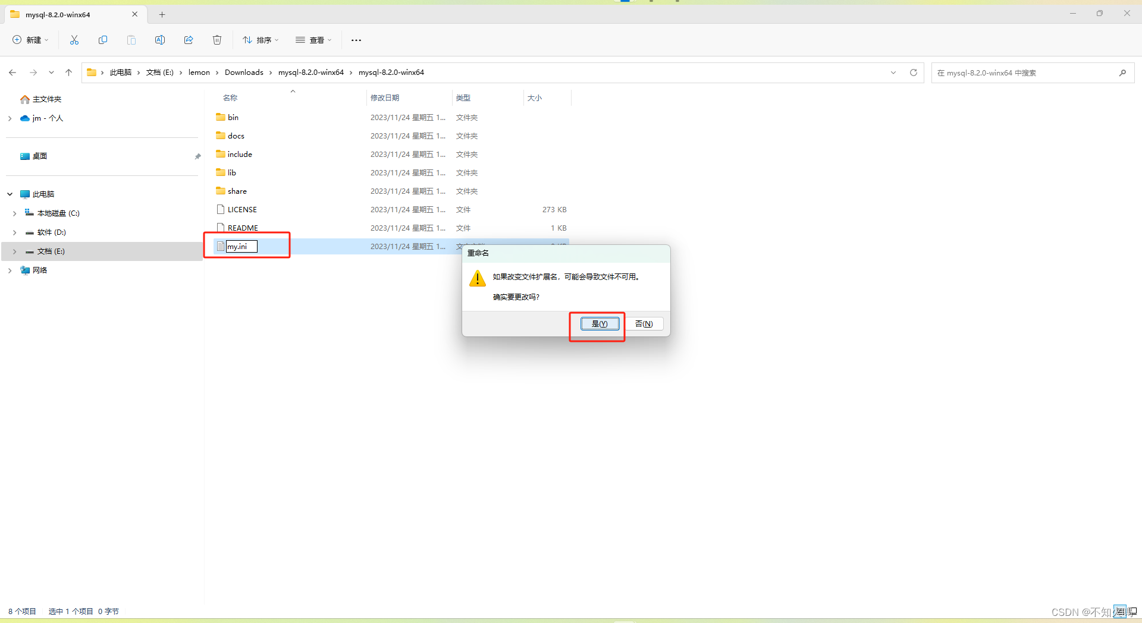Screen dimensions: 1142x623
Task: Sort by 名称 column header
Action: click(230, 98)
